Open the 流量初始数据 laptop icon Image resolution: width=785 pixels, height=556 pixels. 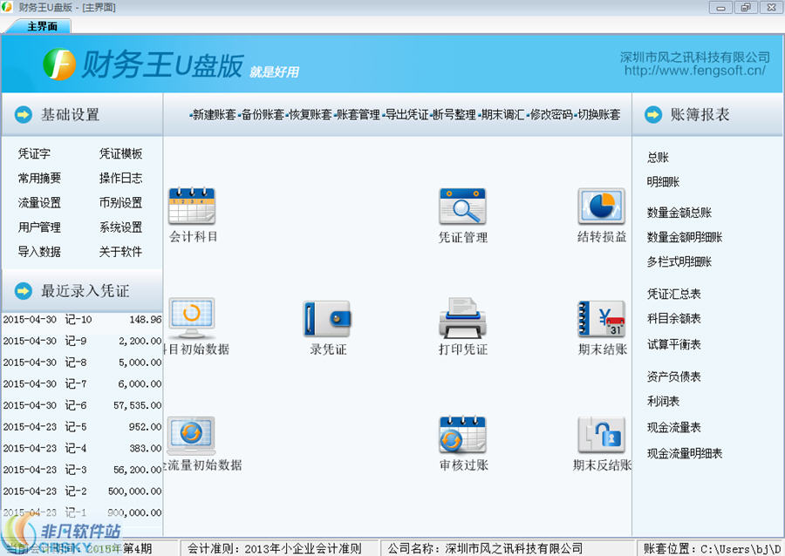(191, 435)
